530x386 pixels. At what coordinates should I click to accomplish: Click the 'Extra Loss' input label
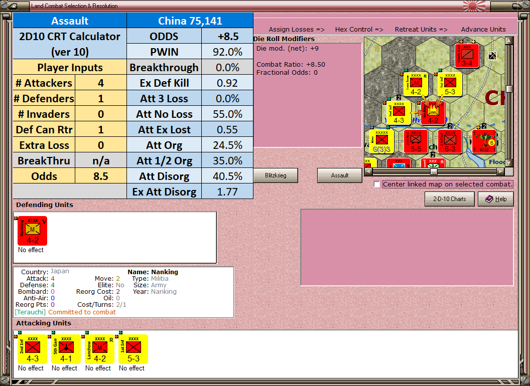tap(44, 145)
